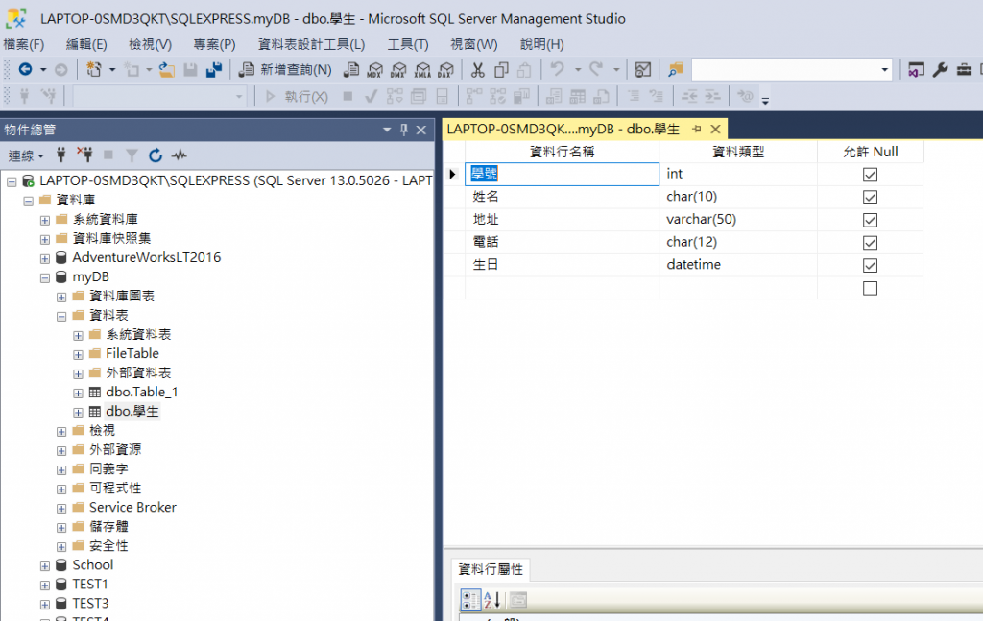Toggle Allow Null checkbox in empty row
This screenshot has height=621, width=983.
(870, 288)
